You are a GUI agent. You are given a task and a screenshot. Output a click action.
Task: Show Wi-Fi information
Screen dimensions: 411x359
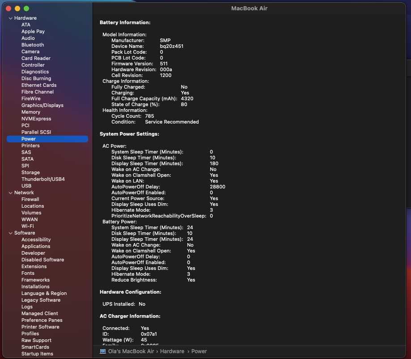point(28,226)
